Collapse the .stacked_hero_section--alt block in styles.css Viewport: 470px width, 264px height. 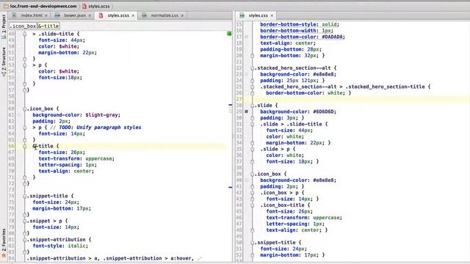click(x=253, y=68)
